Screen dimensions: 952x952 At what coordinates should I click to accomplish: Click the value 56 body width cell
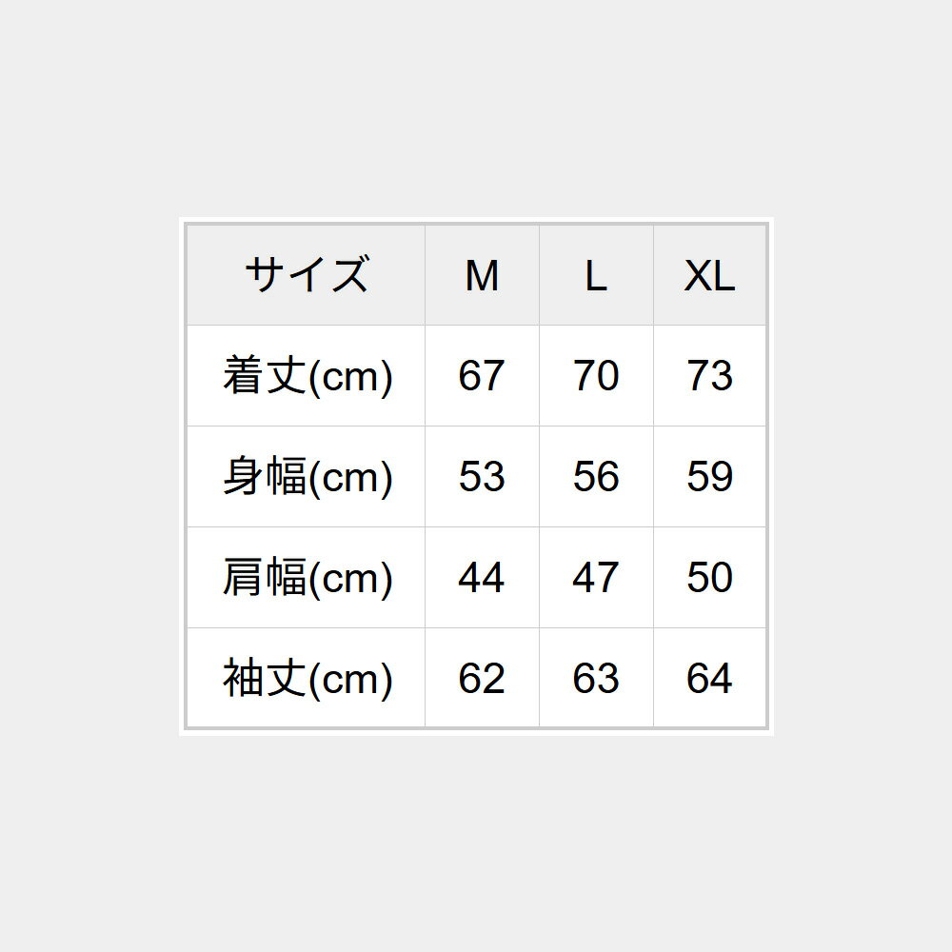click(x=596, y=477)
